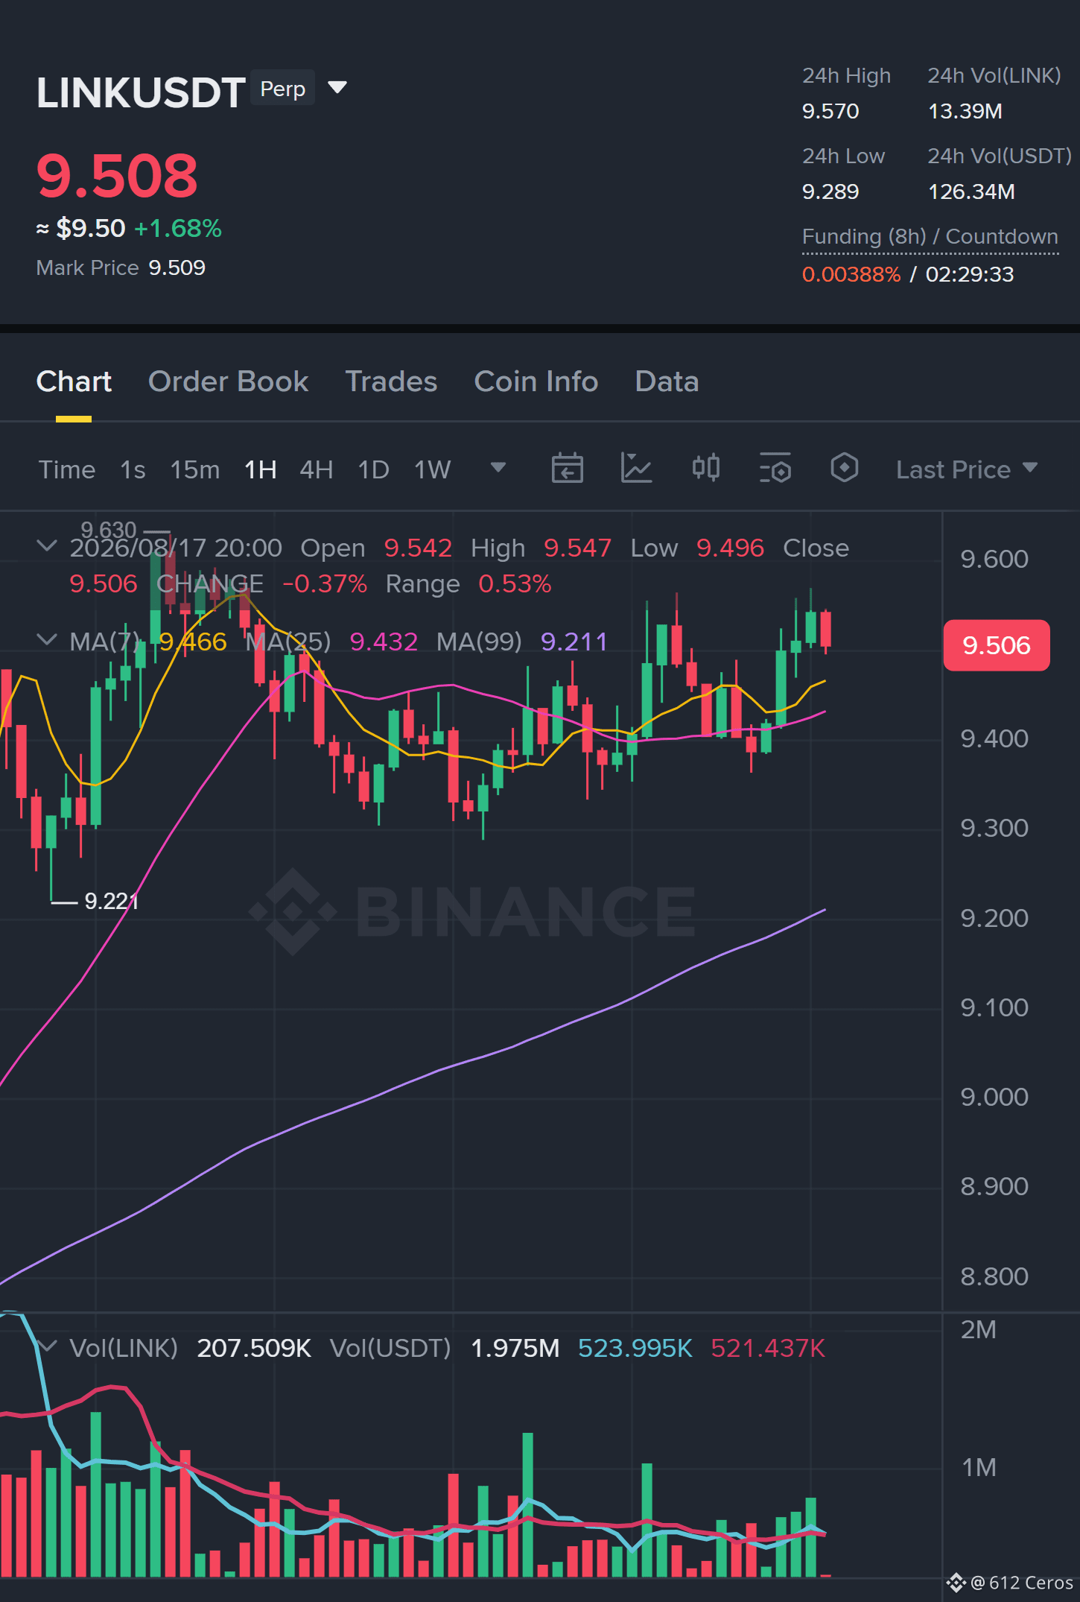Viewport: 1080px width, 1602px height.
Task: Collapse the Vol(LINK) volume legend
Action: [47, 1346]
